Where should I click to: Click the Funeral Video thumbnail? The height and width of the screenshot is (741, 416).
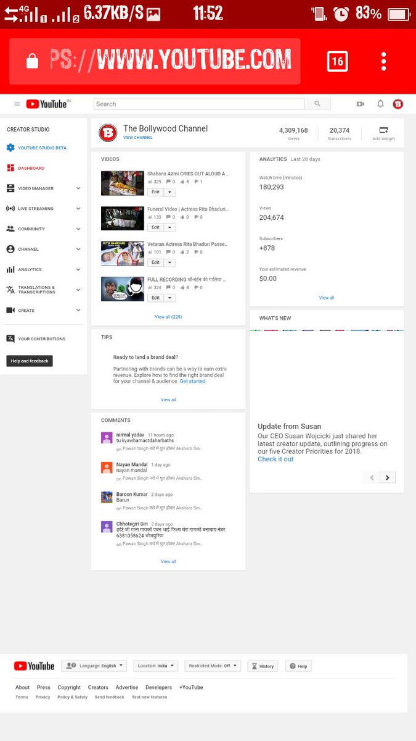tap(123, 218)
